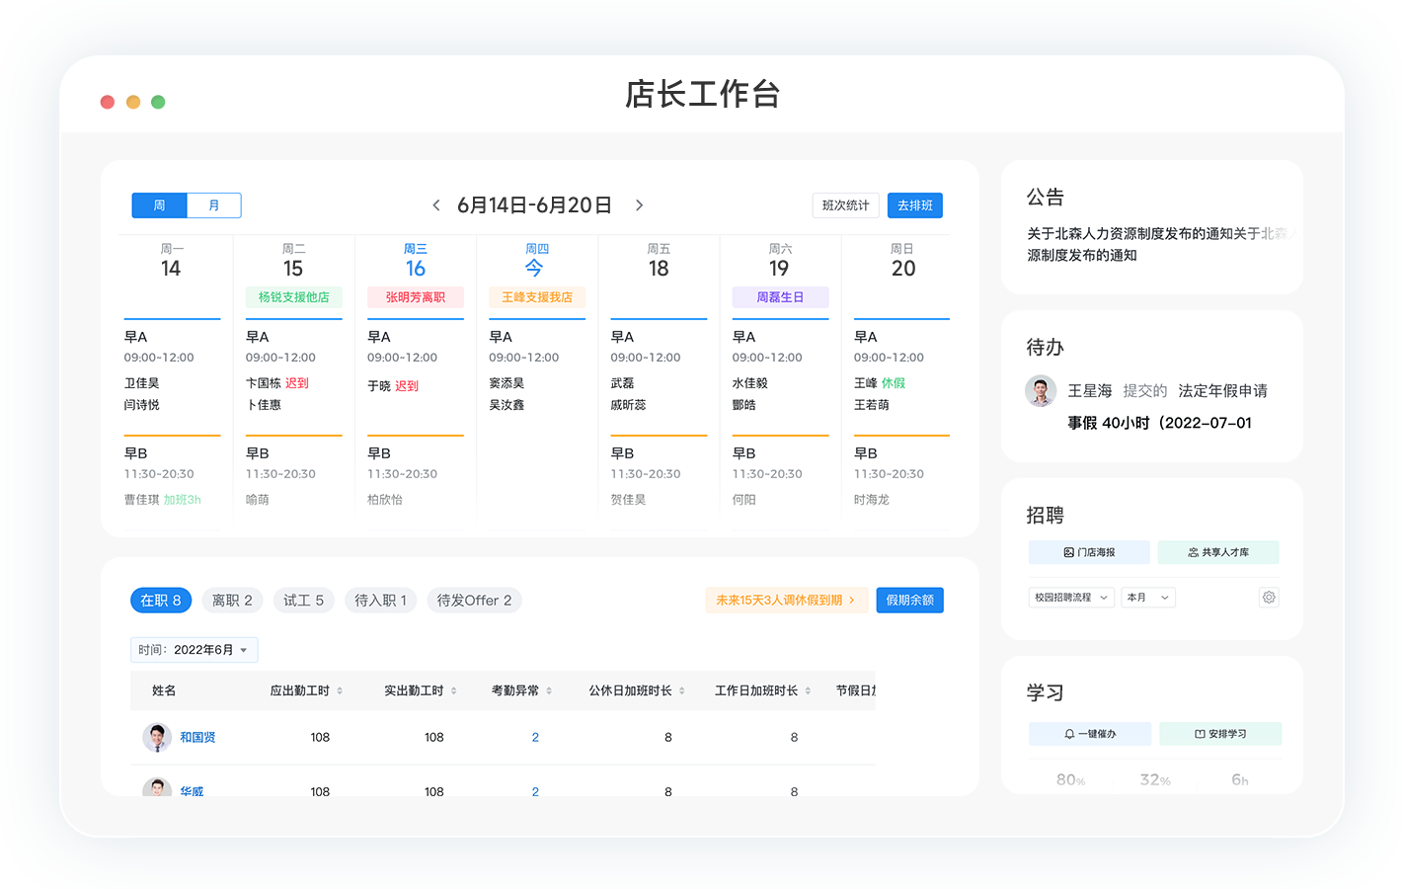Viewport: 1402px width, 889px height.
Task: Click the 门店海报 button
Action: 1089,552
